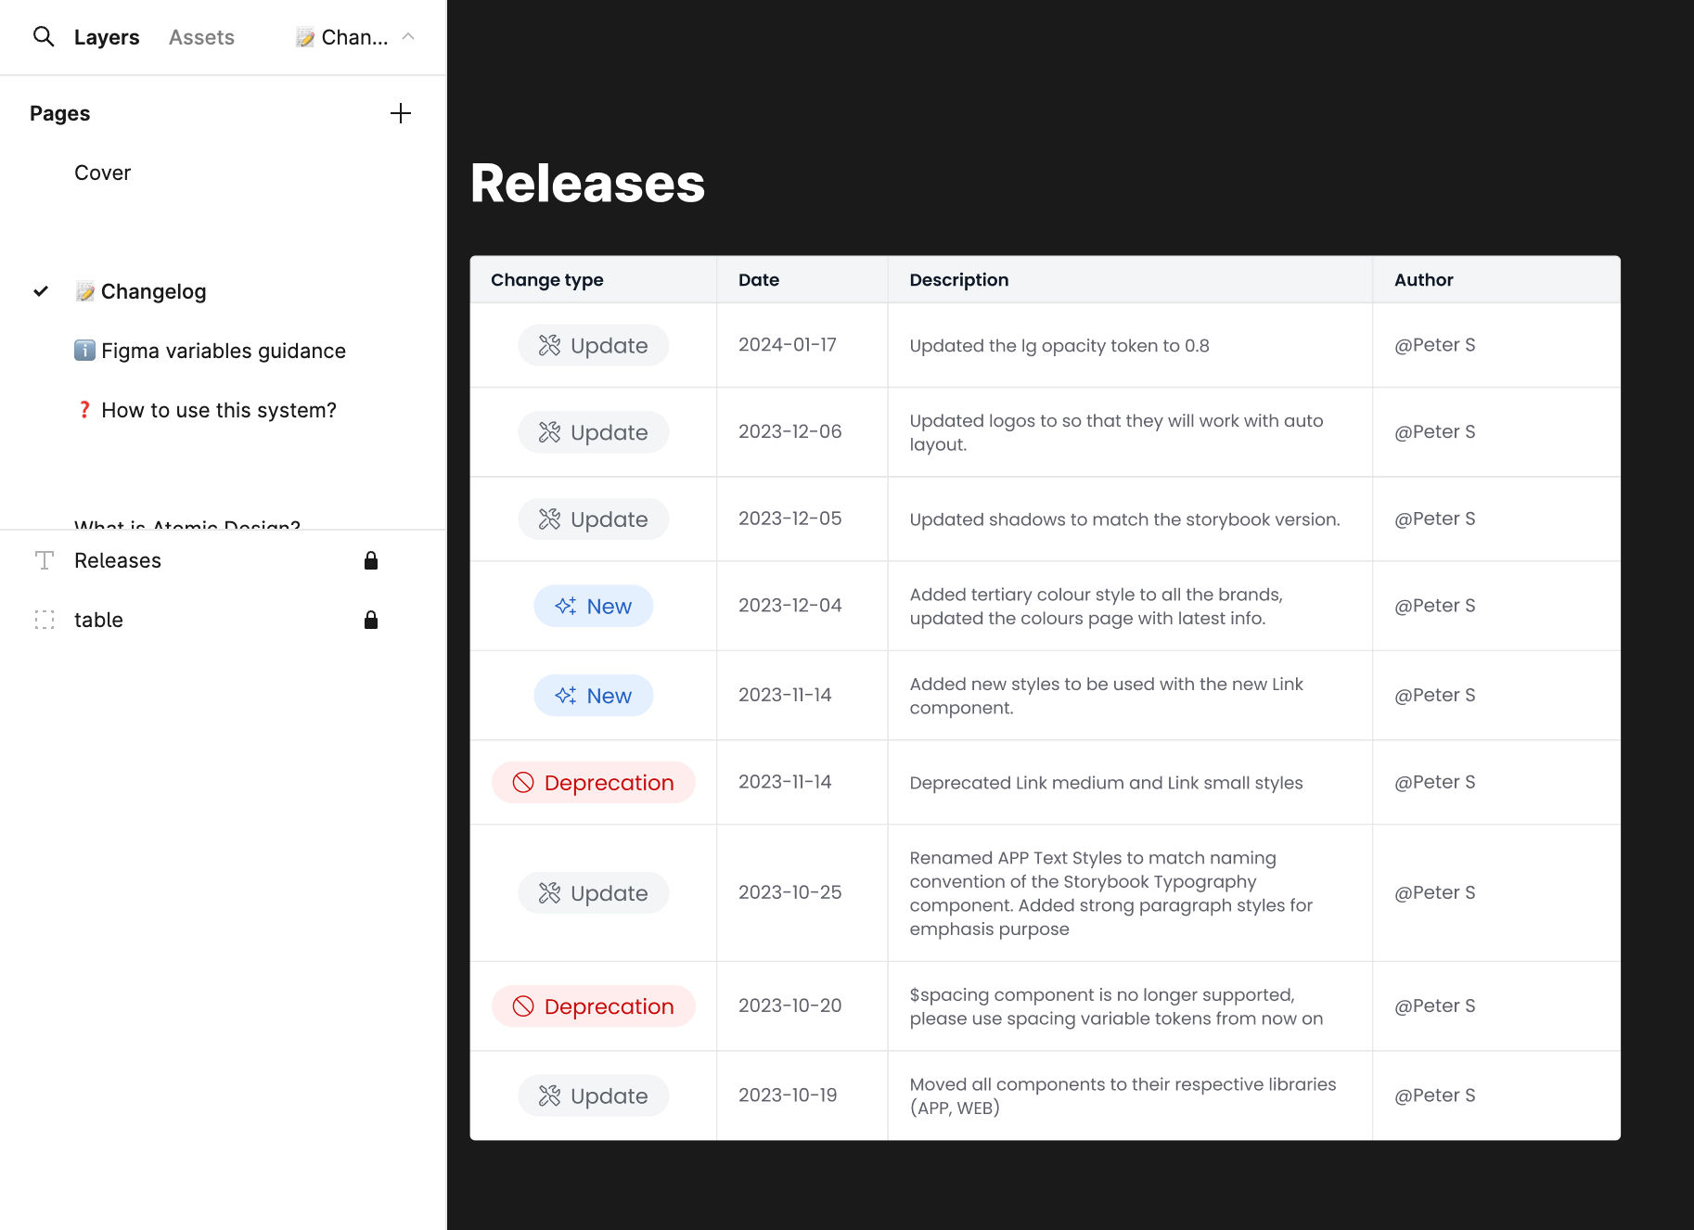
Task: Switch to the Assets tab
Action: [200, 36]
